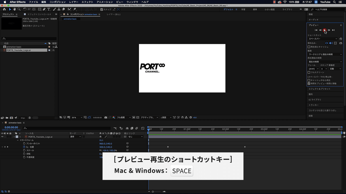Open the ファイル menu

tap(33, 2)
